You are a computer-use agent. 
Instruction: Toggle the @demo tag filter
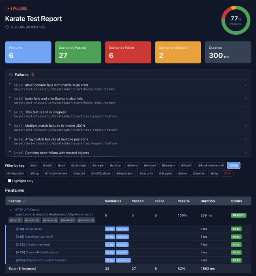coord(133,166)
